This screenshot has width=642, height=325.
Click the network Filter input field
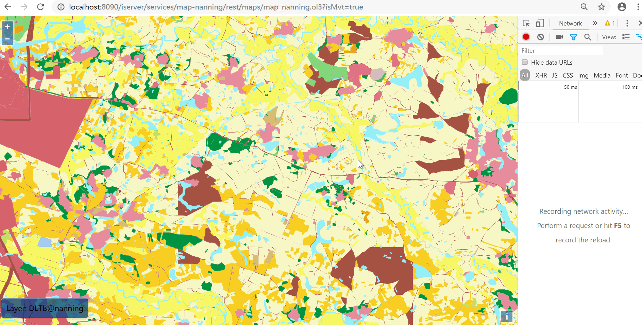click(561, 50)
